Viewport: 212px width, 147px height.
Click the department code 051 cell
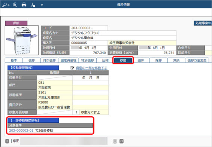54,83
